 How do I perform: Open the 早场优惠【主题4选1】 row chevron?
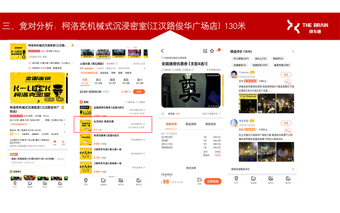click(x=144, y=140)
